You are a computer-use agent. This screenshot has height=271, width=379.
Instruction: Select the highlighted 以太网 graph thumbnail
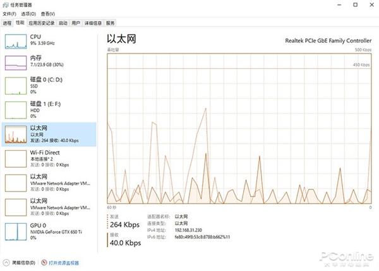point(16,134)
